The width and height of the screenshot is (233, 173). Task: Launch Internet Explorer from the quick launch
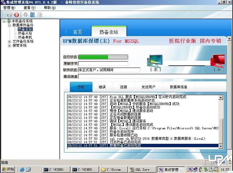[22, 169]
